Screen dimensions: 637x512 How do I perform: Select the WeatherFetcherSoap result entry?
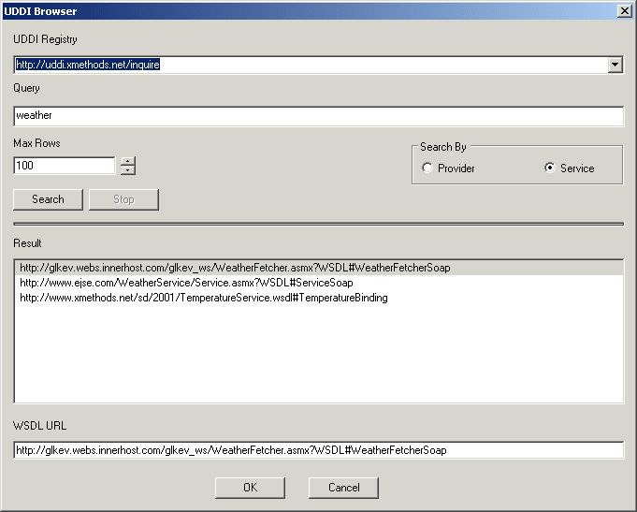pyautogui.click(x=234, y=268)
